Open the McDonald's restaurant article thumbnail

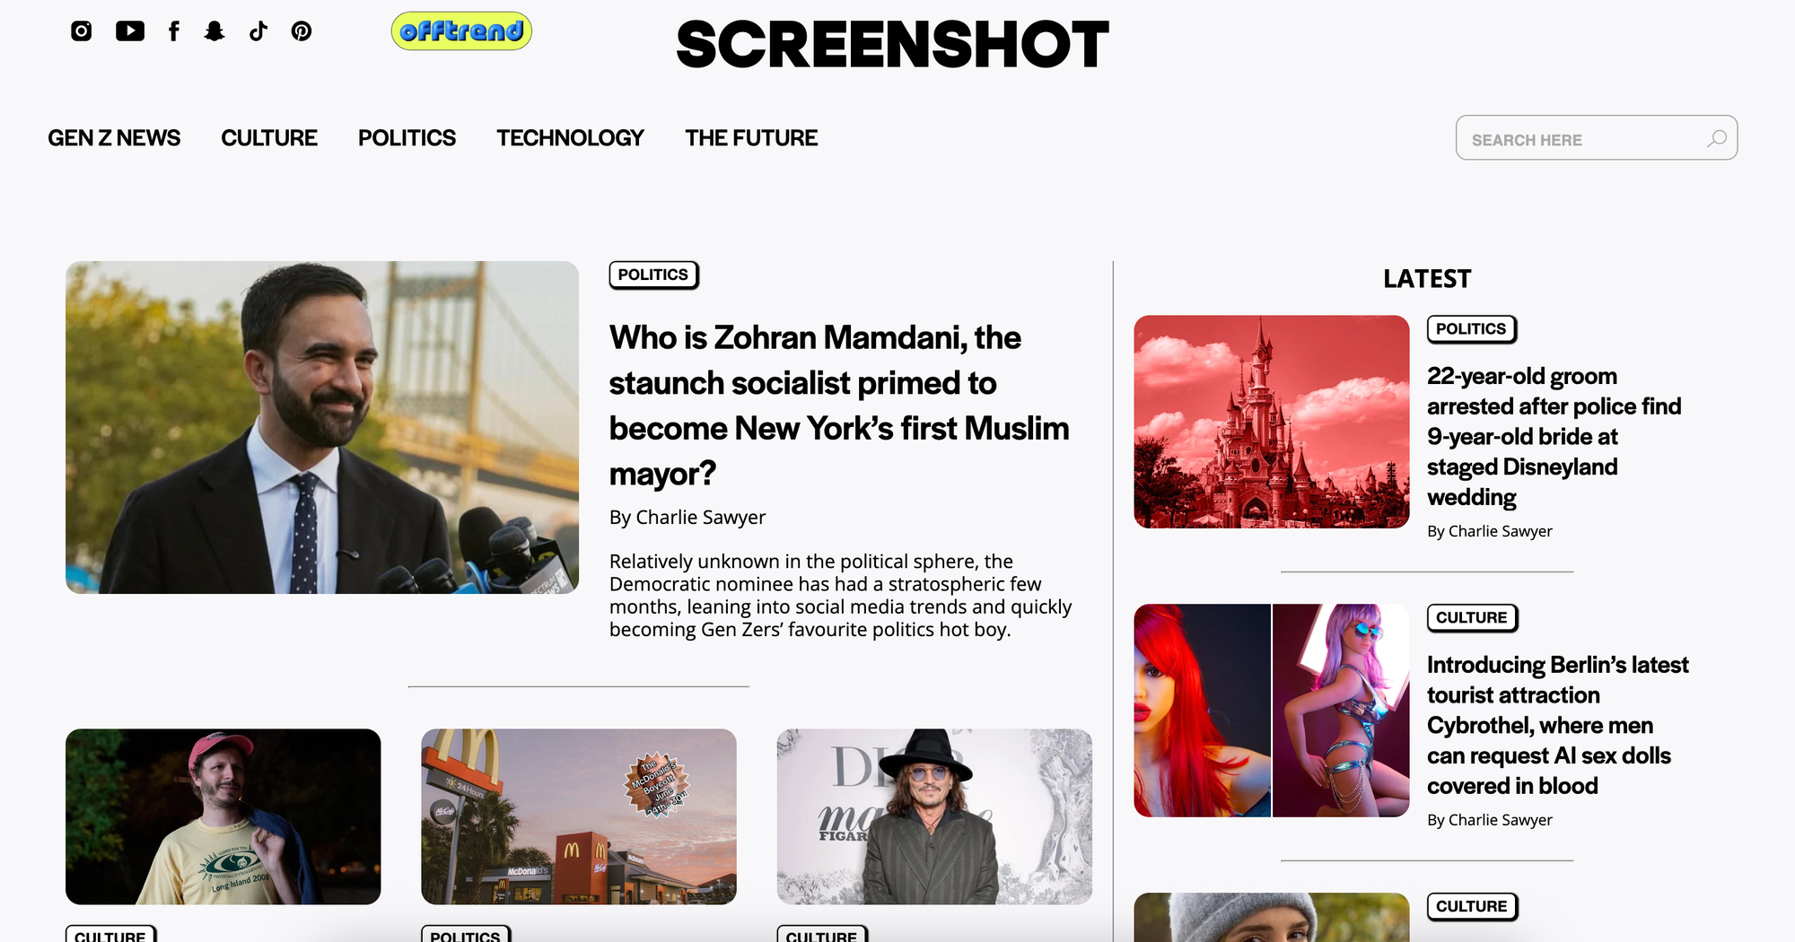tap(579, 816)
